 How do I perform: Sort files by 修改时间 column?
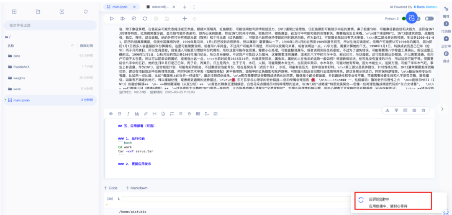pyautogui.click(x=86, y=46)
